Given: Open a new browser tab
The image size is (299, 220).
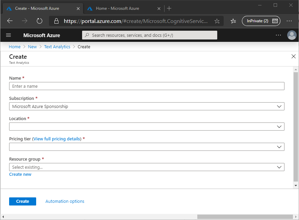Looking at the screenshot, I should tap(169, 8).
